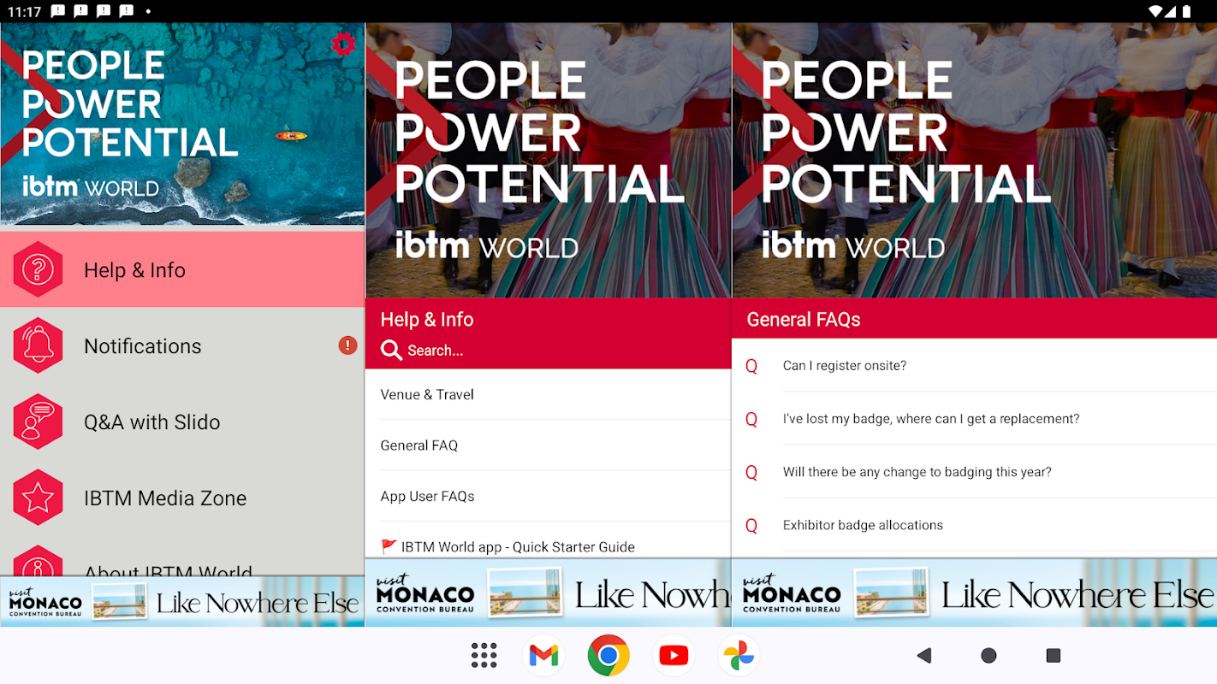Open General FAQ help section
Viewport: 1217px width, 684px height.
click(x=548, y=445)
